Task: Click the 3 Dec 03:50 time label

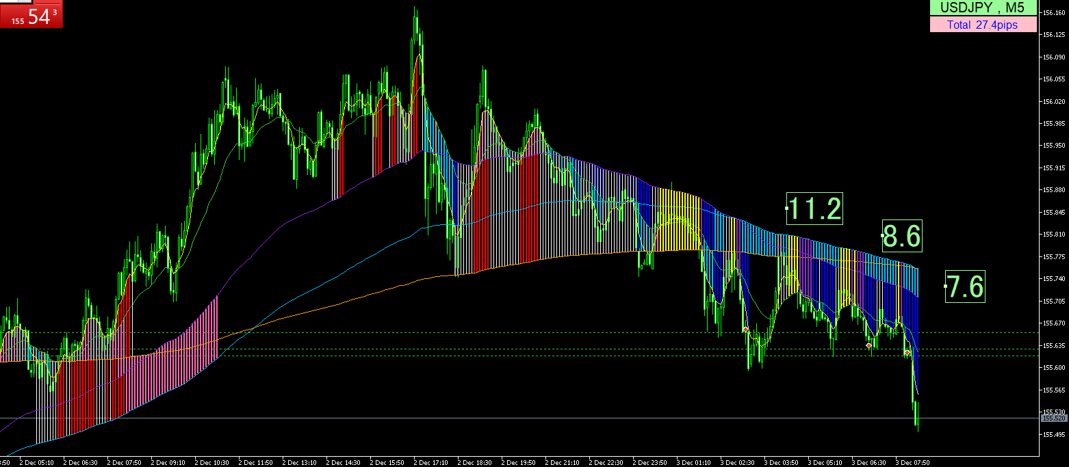Action: coord(781,462)
